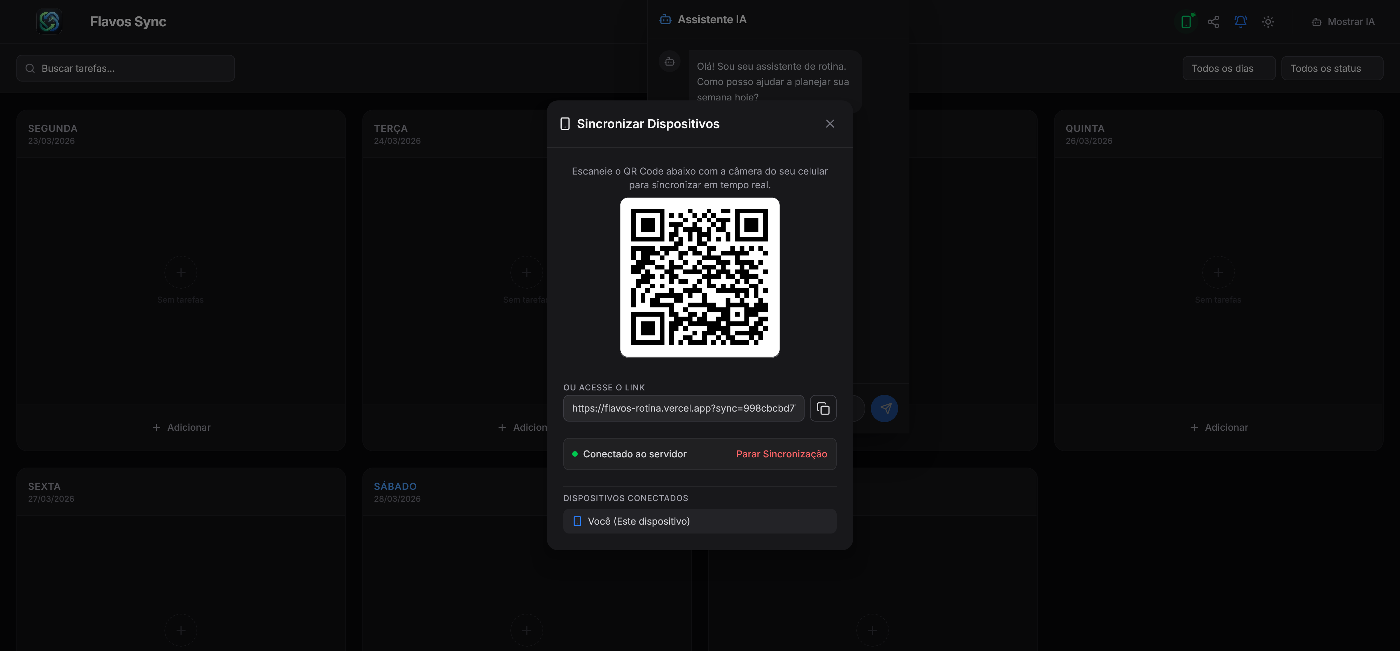
Task: Click plus circle in Segunda column
Action: pos(181,272)
